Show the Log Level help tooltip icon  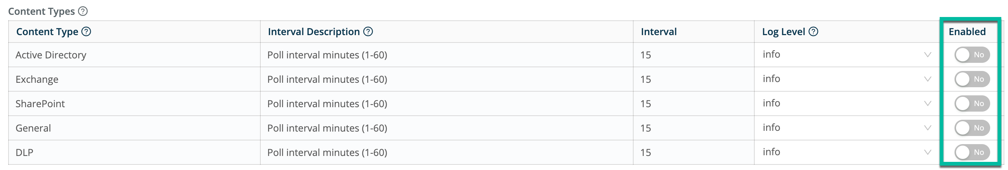click(813, 31)
